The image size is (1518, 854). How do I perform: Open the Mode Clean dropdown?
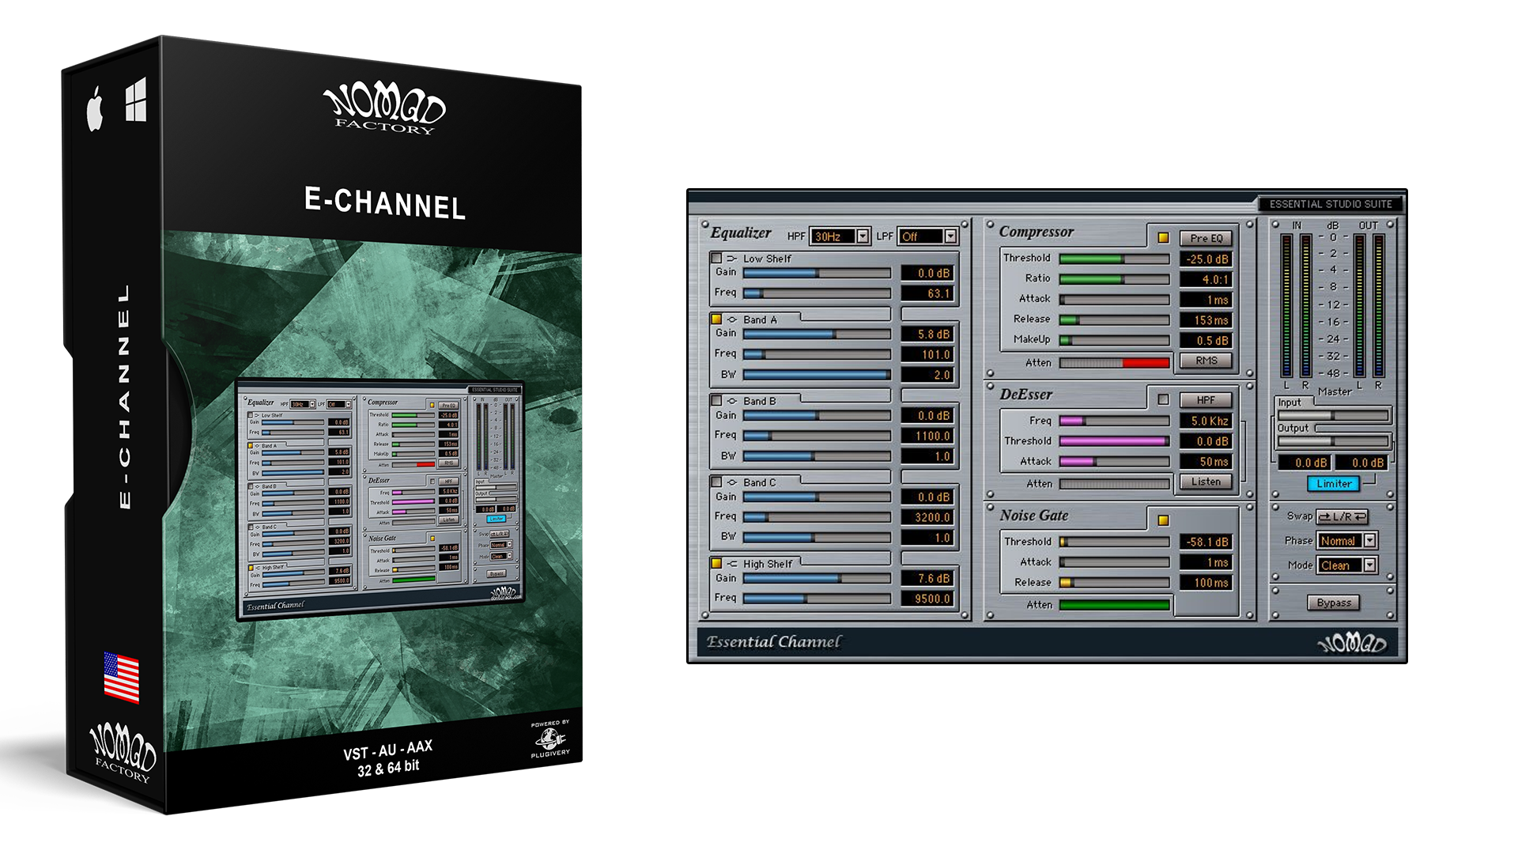[1347, 565]
